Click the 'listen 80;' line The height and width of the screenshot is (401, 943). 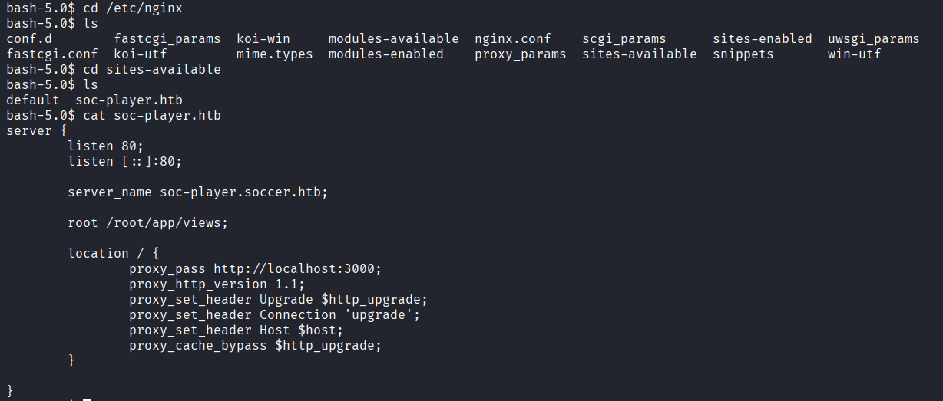tap(106, 146)
